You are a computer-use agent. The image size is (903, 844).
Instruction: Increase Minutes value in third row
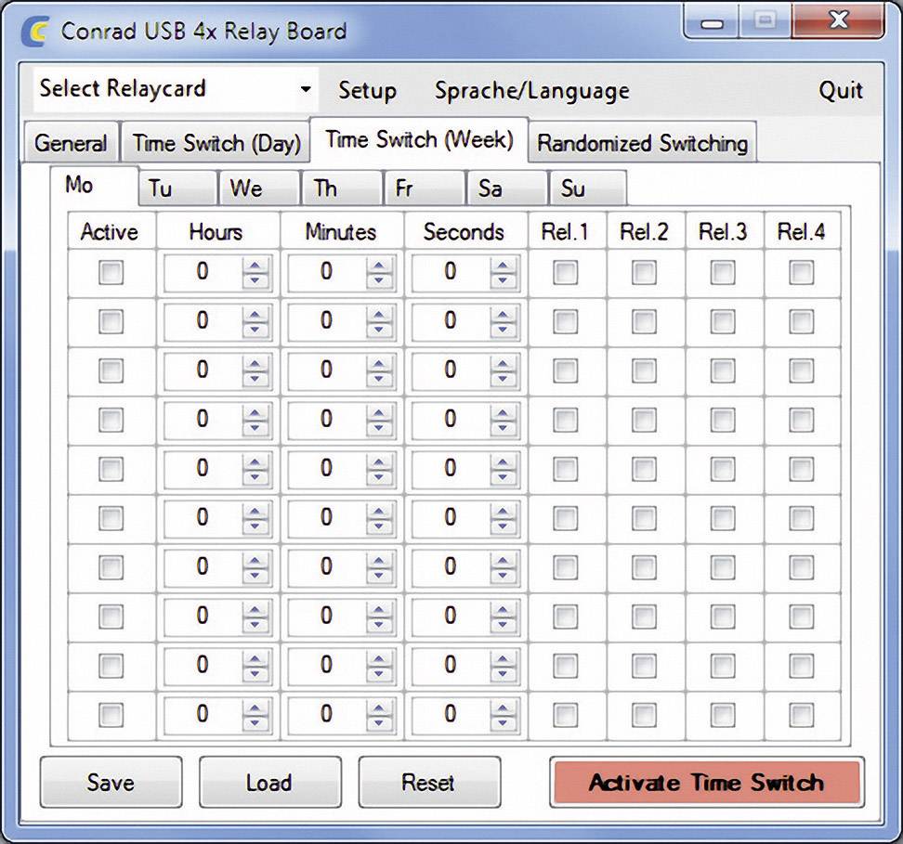click(x=378, y=364)
